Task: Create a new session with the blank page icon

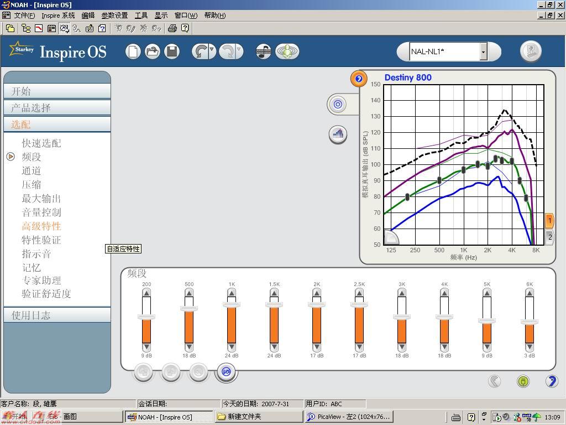Action: click(x=133, y=51)
